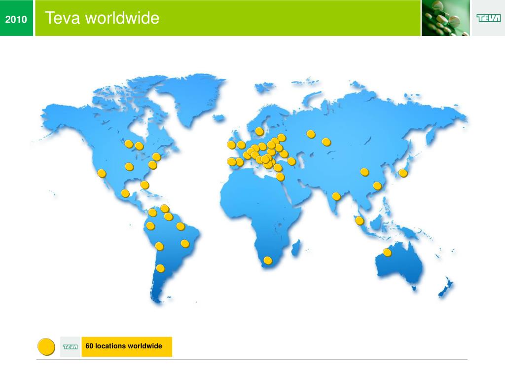The width and height of the screenshot is (505, 379).
Task: Click the yellow marker in Mexico
Action: (125, 193)
